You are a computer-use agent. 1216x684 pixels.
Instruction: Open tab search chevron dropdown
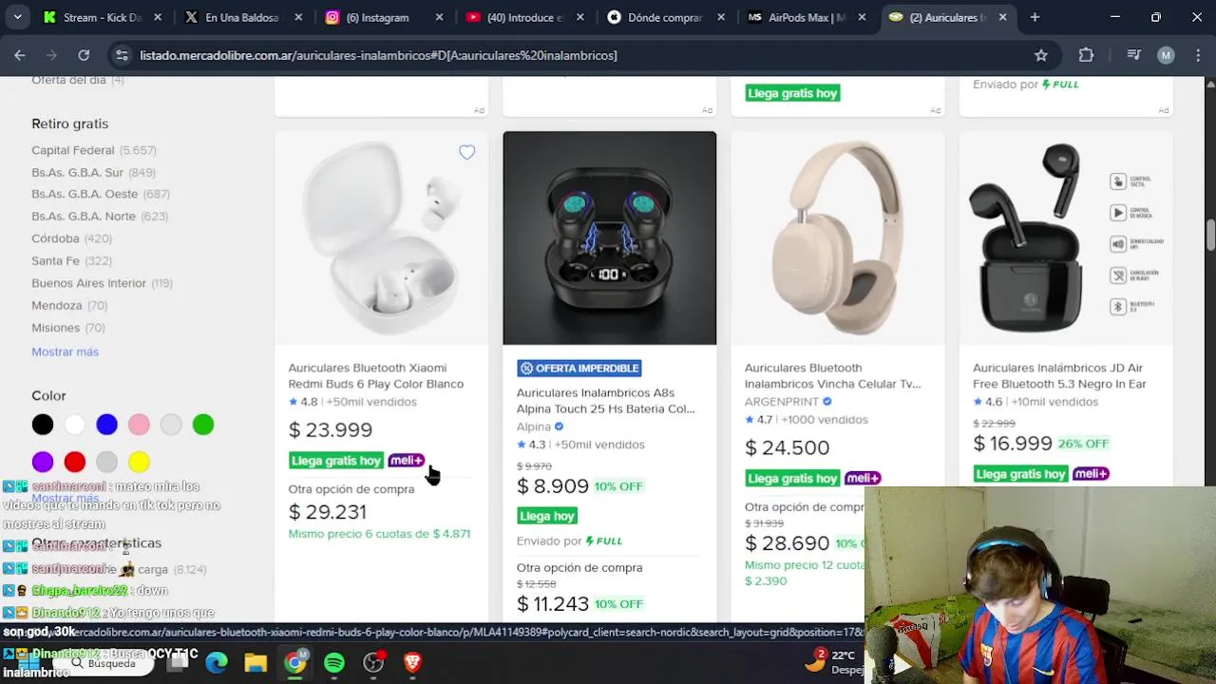[17, 17]
